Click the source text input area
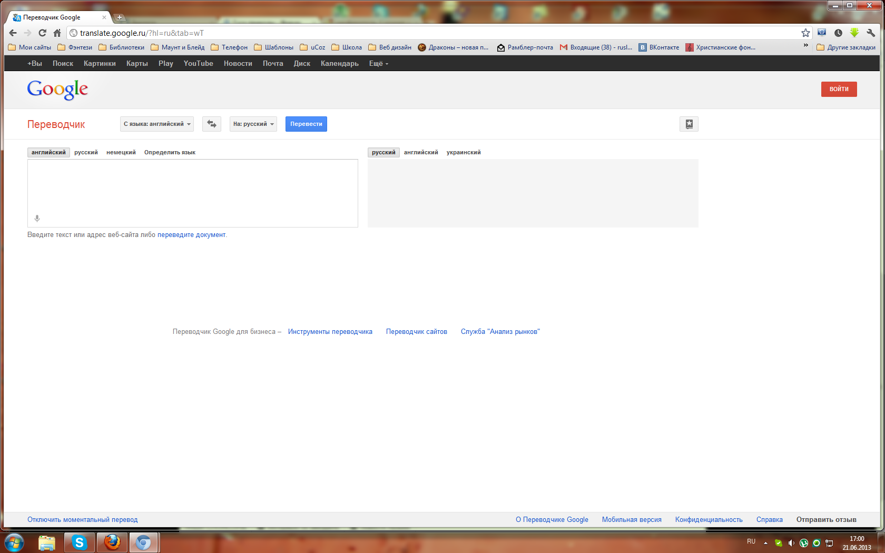The width and height of the screenshot is (885, 553). pyautogui.click(x=193, y=193)
